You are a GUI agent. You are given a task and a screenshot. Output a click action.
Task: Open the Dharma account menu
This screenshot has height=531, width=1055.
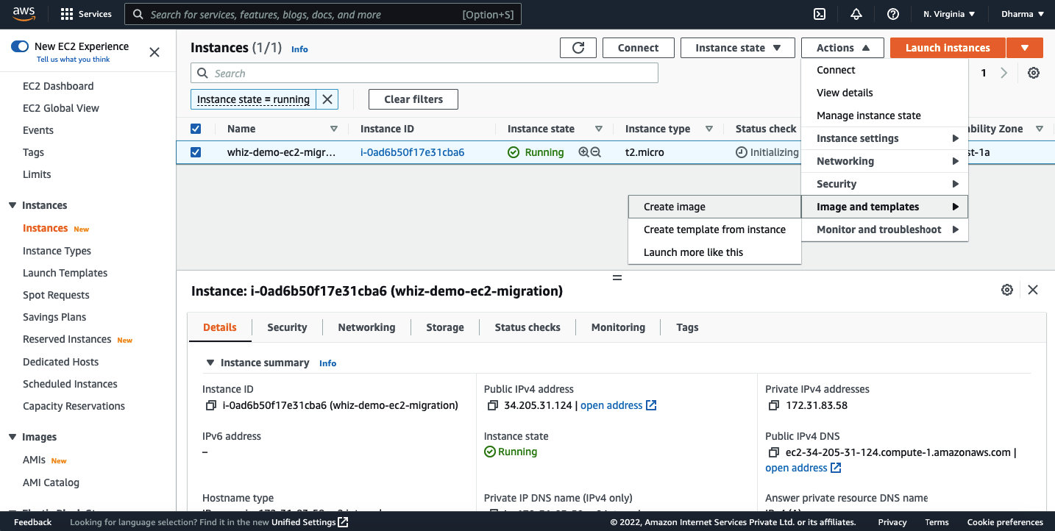(1023, 14)
